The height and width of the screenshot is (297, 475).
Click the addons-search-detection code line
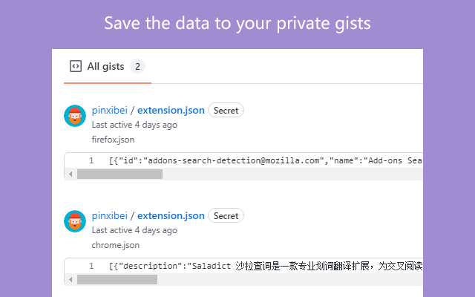click(x=266, y=160)
